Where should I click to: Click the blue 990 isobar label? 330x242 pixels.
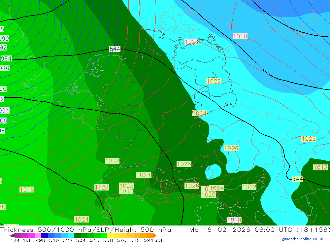click(x=4, y=39)
